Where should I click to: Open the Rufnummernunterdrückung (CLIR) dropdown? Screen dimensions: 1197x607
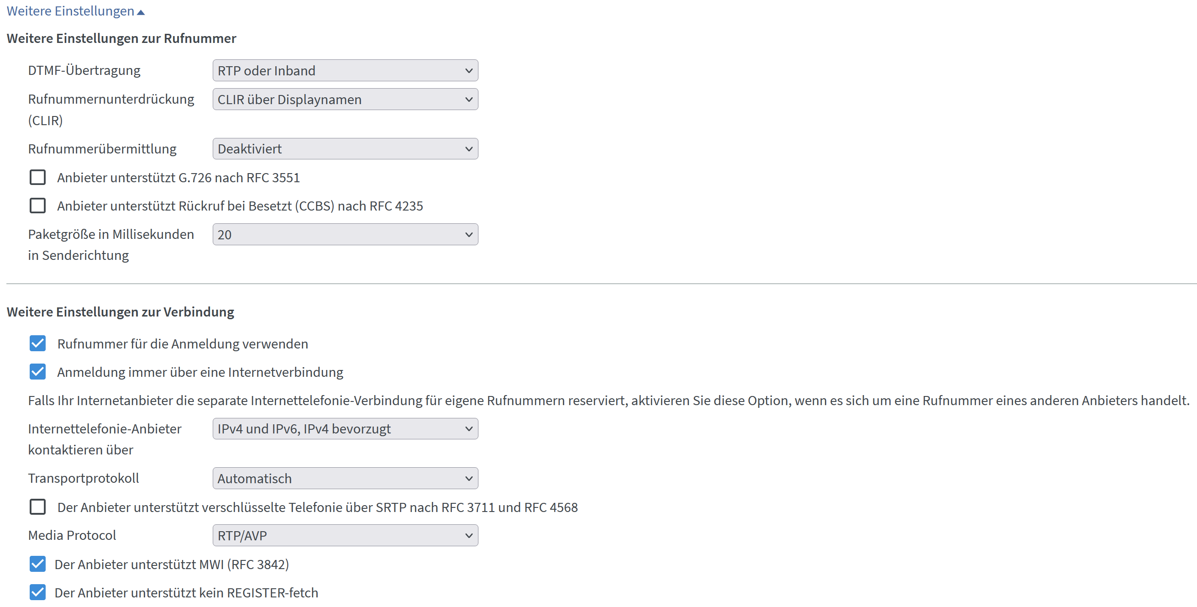coord(345,100)
